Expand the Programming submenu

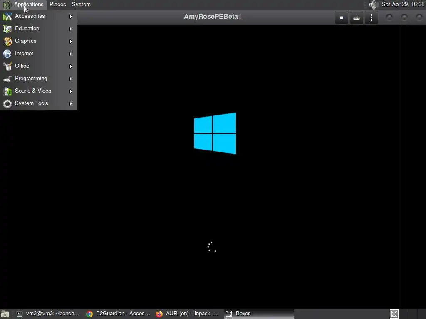click(x=38, y=79)
